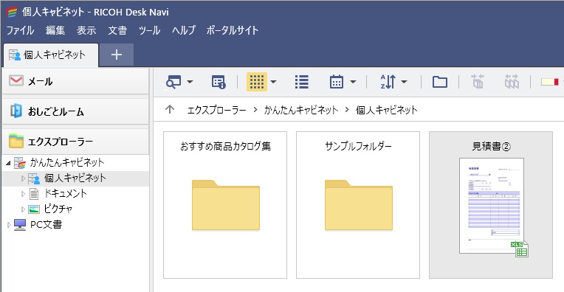Select 個人キャビネット in the folder tree

point(75,178)
